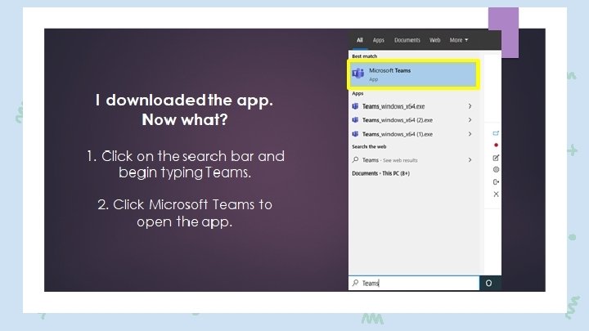Click the exit arrow icon in side toolbar
This screenshot has width=589, height=331.
pyautogui.click(x=496, y=182)
